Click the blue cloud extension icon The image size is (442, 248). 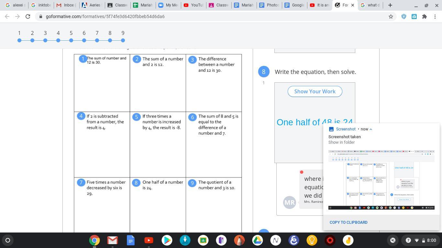click(414, 16)
